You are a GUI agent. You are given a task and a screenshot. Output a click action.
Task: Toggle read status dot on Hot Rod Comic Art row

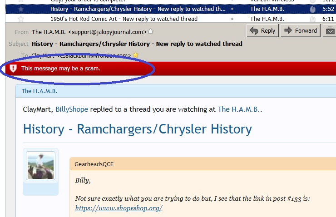tap(232, 19)
